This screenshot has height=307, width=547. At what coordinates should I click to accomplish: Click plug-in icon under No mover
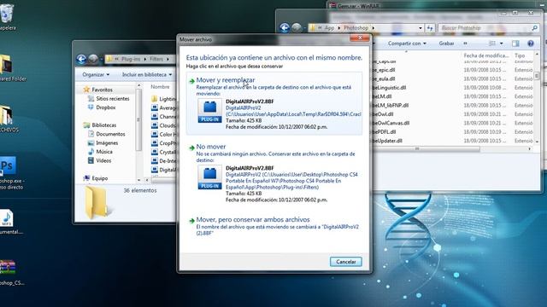coord(209,177)
